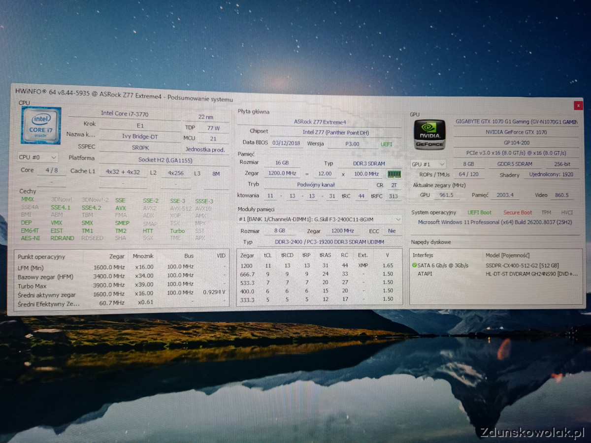This screenshot has height=443, width=591.
Task: Click the green SATA drive status icon
Action: pyautogui.click(x=415, y=265)
